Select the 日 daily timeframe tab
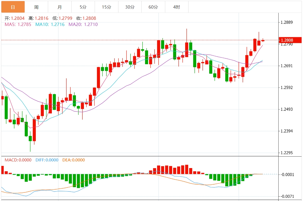Screen dimensions: 304x201 [13, 7]
